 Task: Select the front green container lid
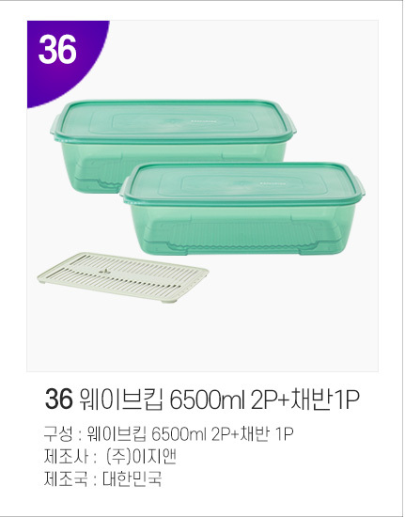click(x=243, y=182)
